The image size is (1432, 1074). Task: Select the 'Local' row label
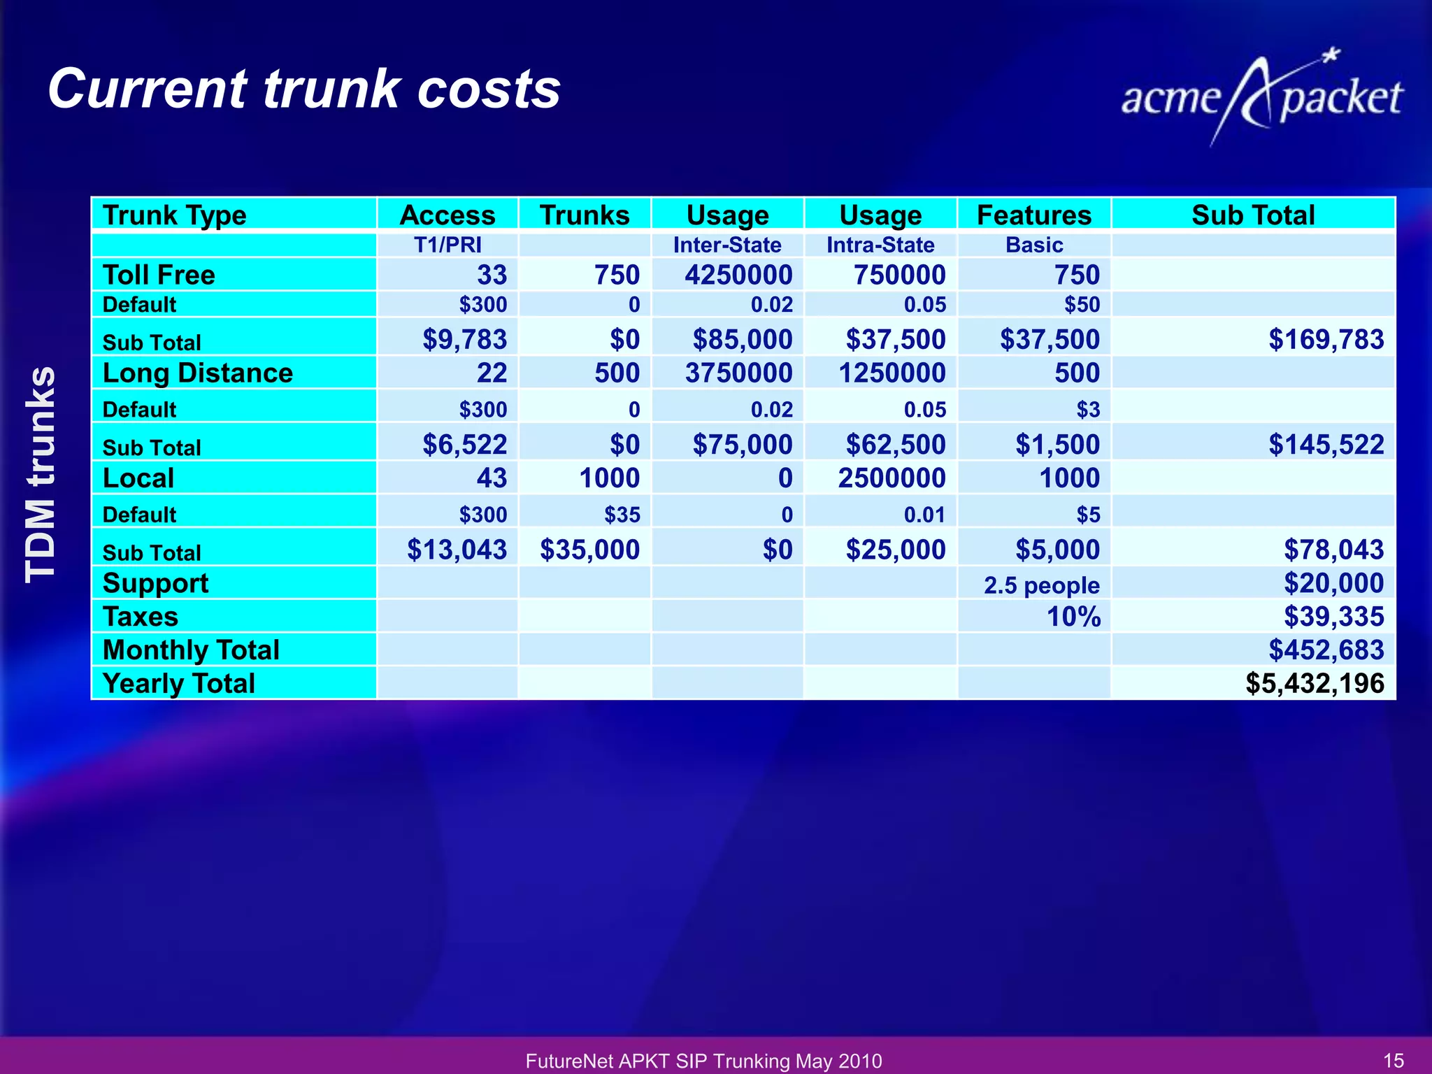[234, 478]
